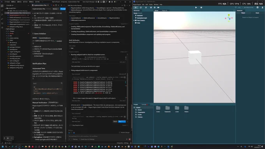Open the Claude Opus model selector dropdown
The image size is (265, 149).
tap(87, 139)
